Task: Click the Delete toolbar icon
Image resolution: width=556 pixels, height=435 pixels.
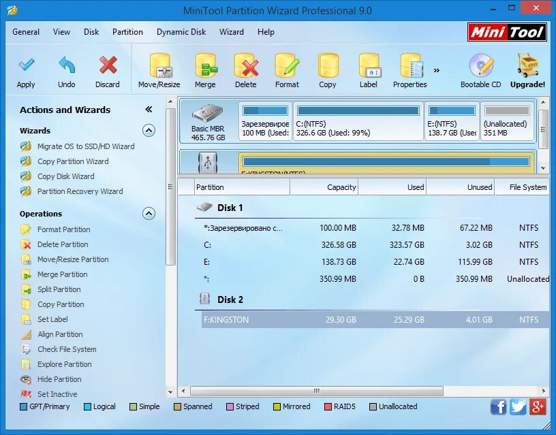Action: 246,65
